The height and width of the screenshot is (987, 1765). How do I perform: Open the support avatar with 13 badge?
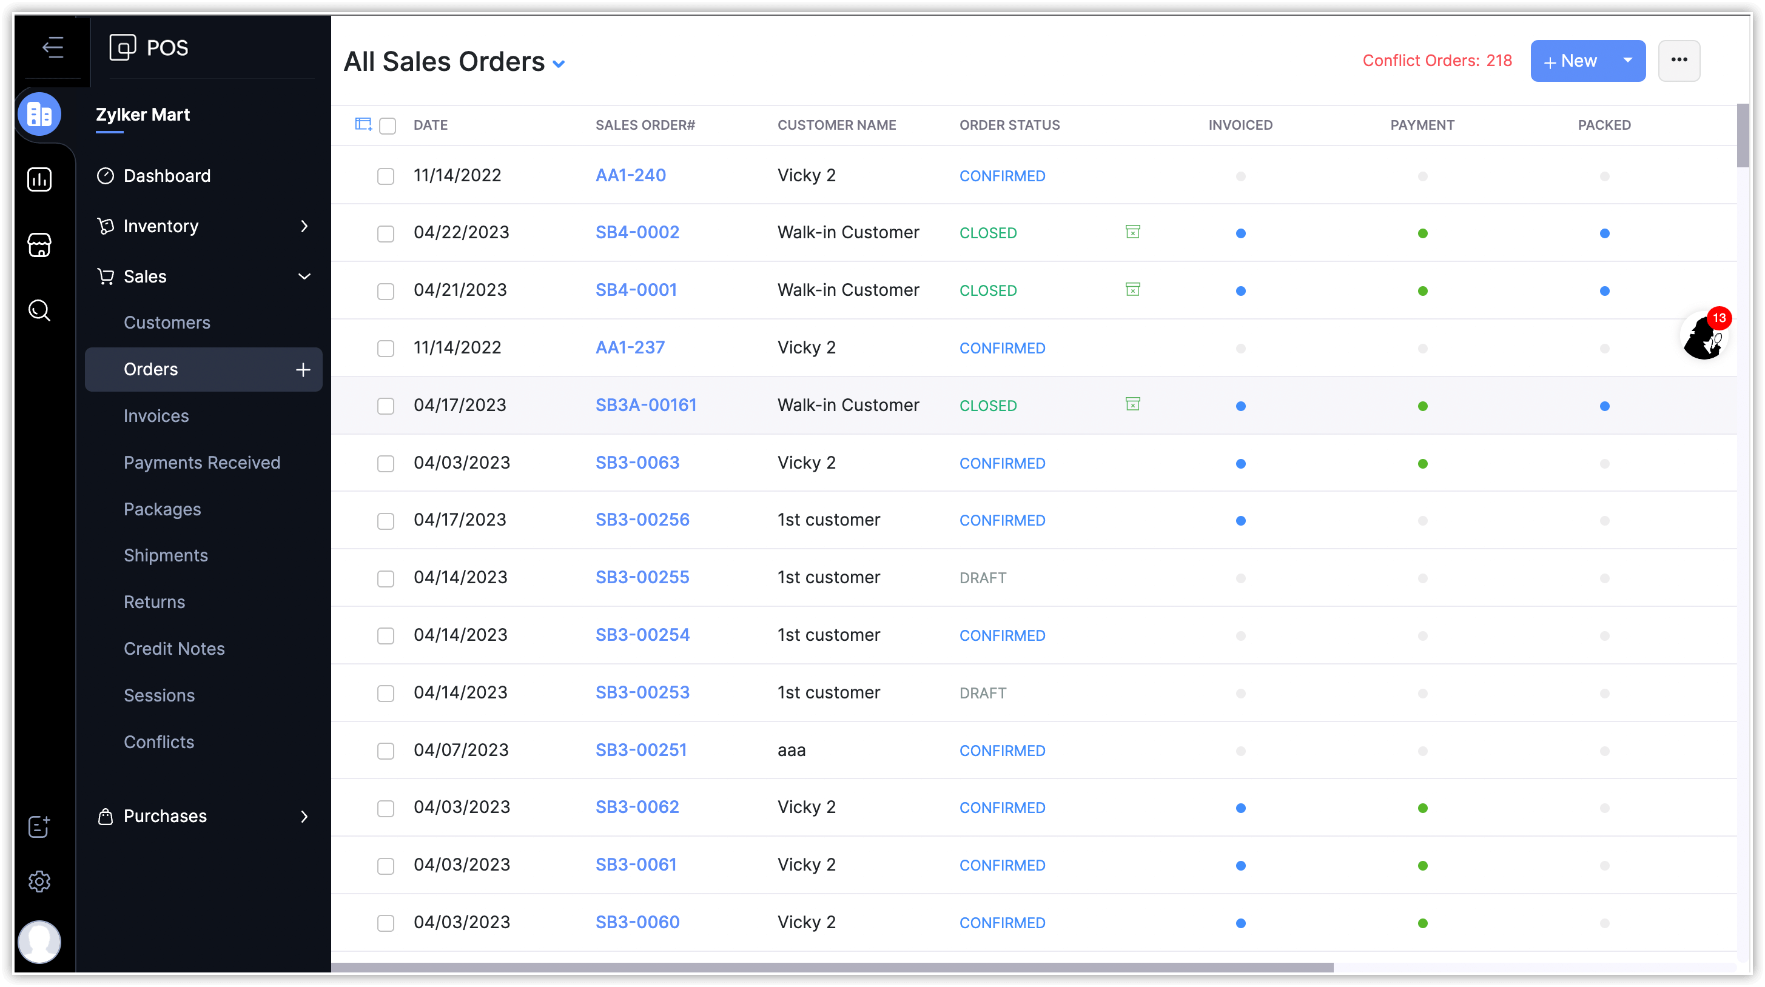tap(1704, 336)
